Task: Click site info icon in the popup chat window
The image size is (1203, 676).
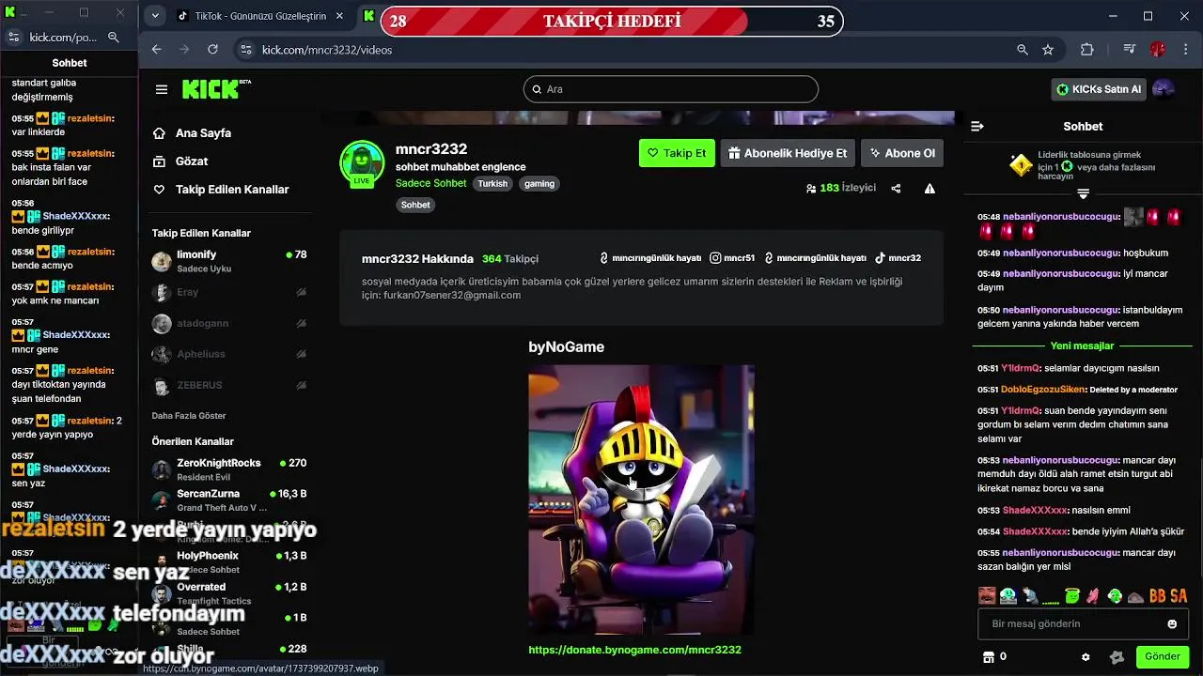Action: pos(13,38)
